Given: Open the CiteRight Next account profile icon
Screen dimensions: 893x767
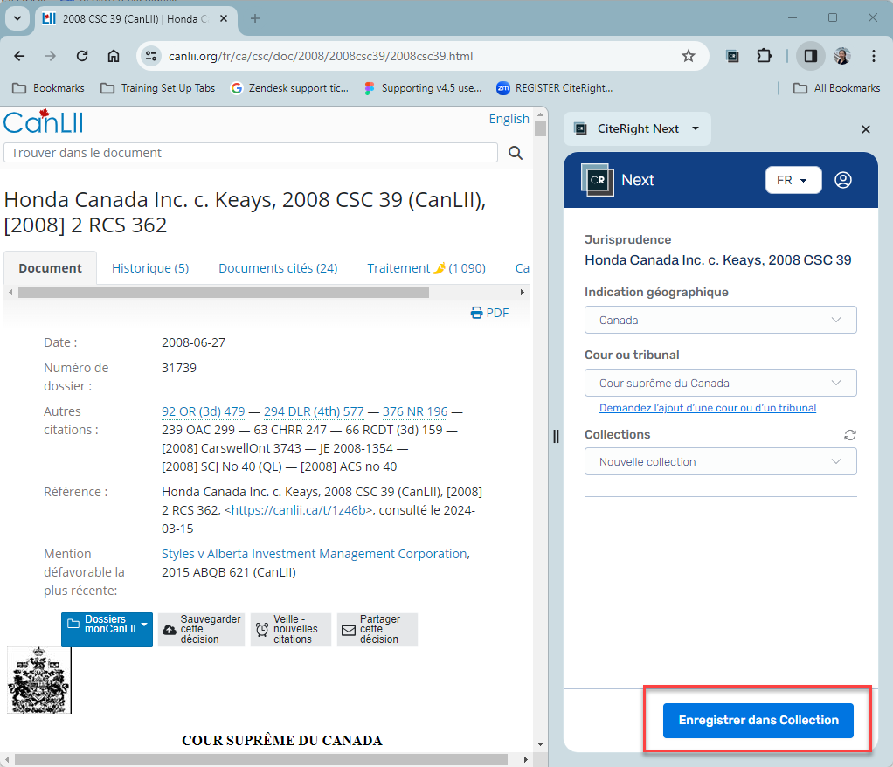Looking at the screenshot, I should click(843, 180).
